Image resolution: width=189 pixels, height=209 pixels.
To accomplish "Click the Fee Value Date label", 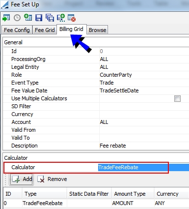I will tap(29, 90).
